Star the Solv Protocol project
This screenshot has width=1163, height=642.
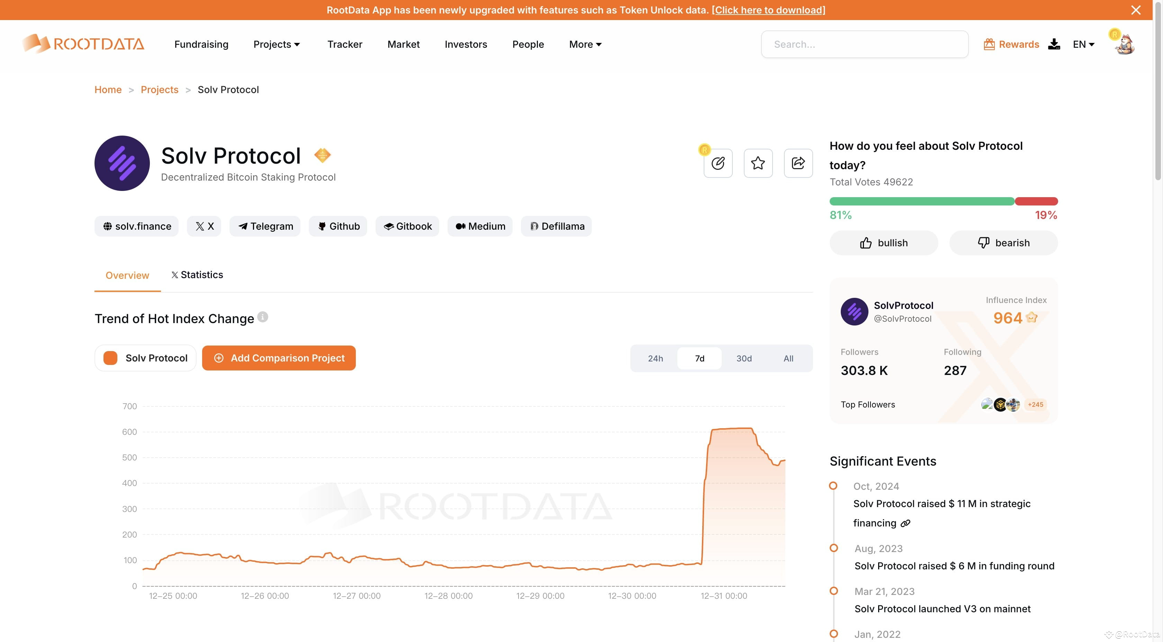[758, 163]
